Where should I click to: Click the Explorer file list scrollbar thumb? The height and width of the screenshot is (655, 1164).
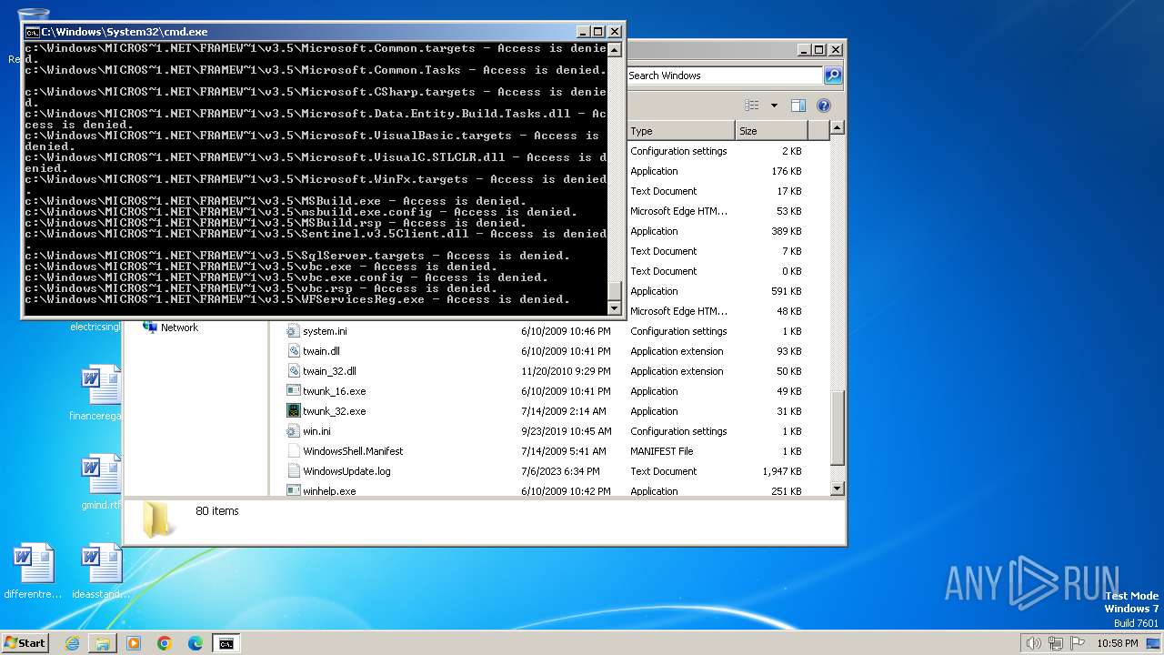click(838, 428)
